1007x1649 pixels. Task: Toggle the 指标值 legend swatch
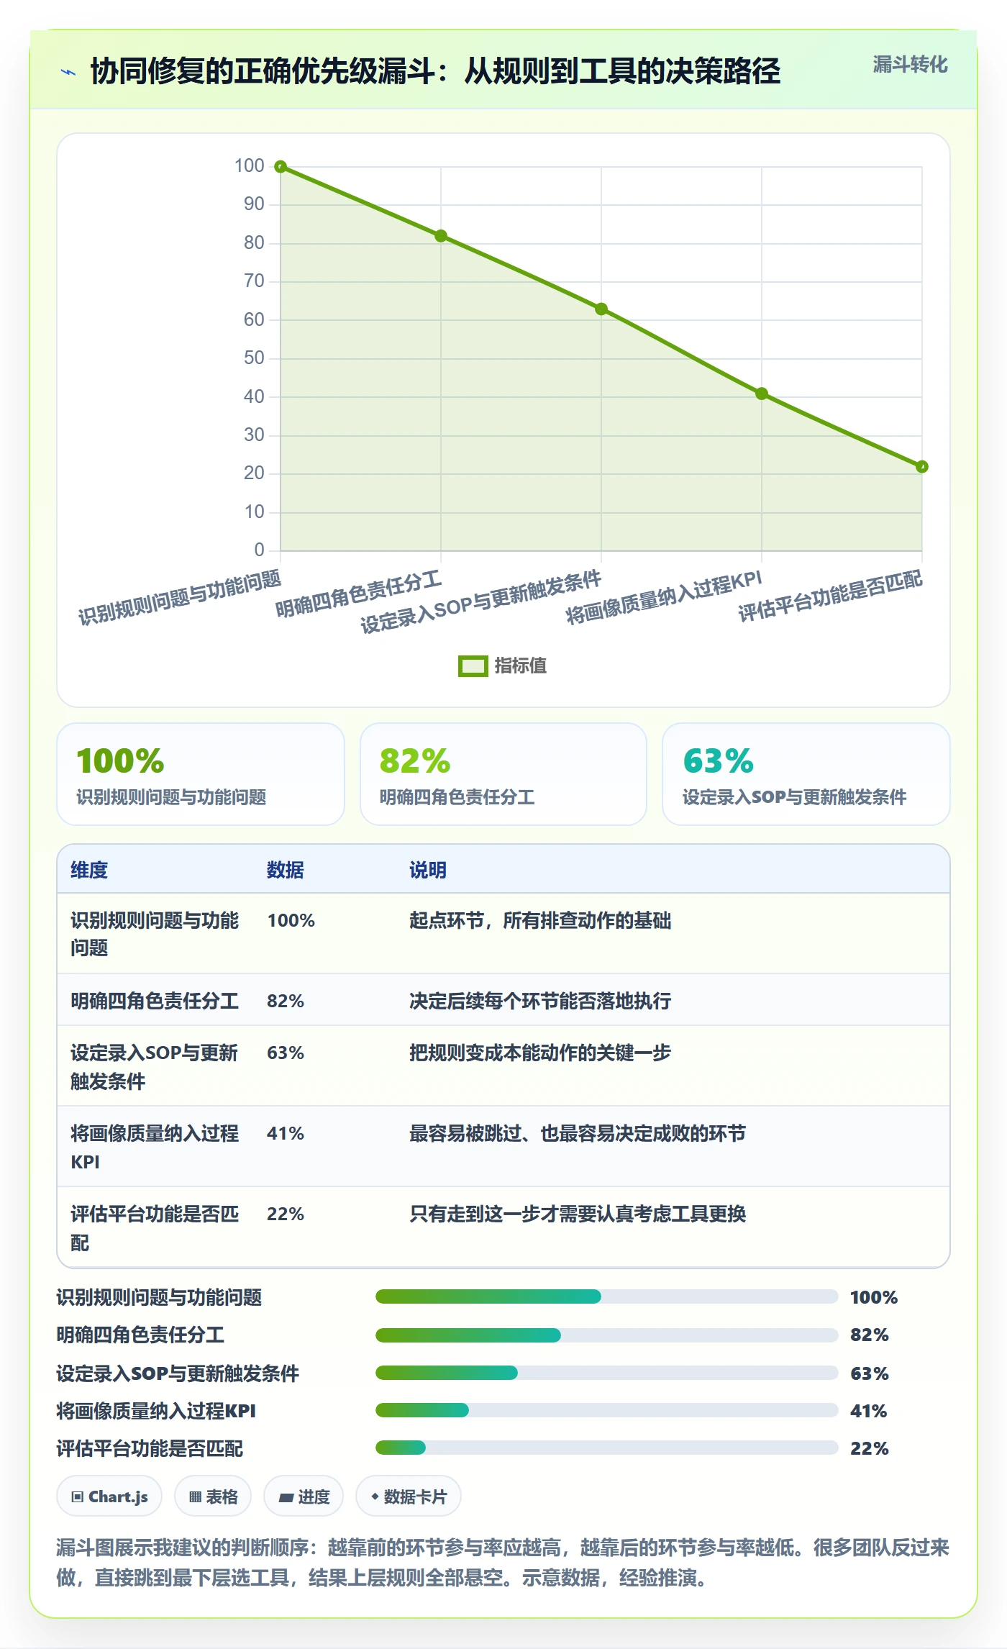coord(473,666)
